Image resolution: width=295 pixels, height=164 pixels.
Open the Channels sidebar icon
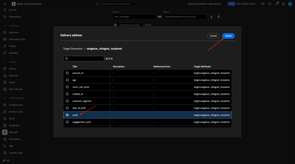tap(5, 132)
